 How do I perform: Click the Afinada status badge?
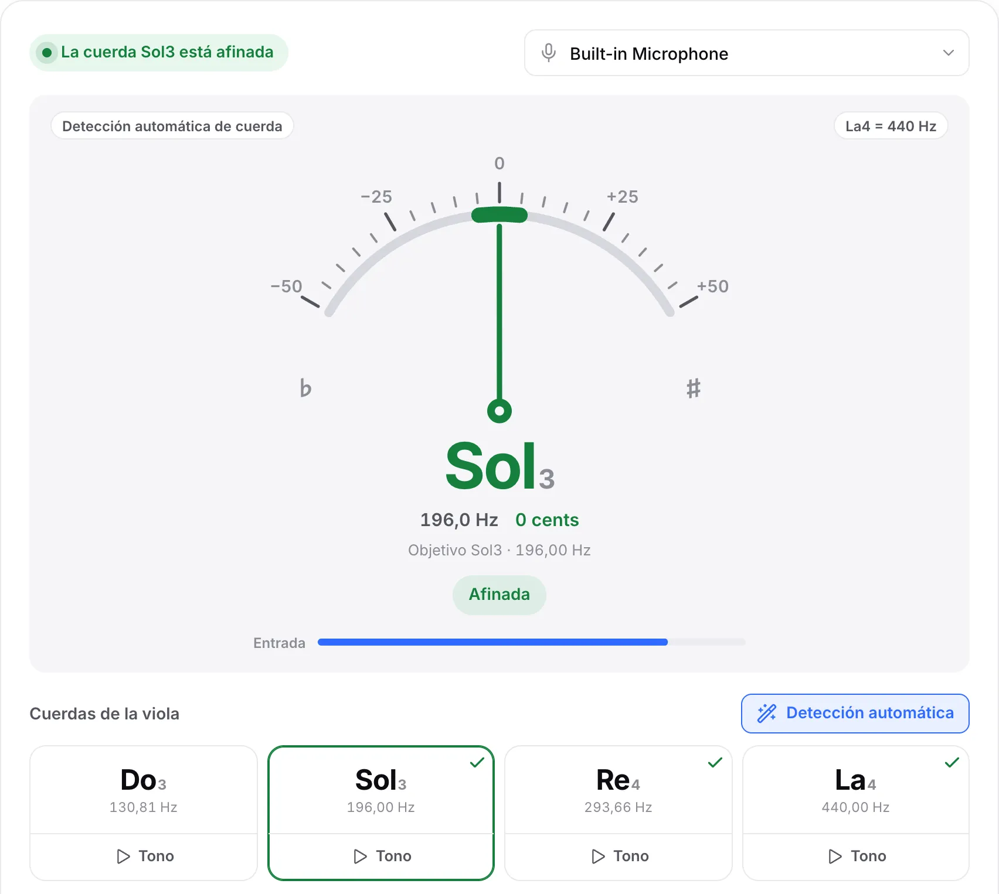(499, 595)
